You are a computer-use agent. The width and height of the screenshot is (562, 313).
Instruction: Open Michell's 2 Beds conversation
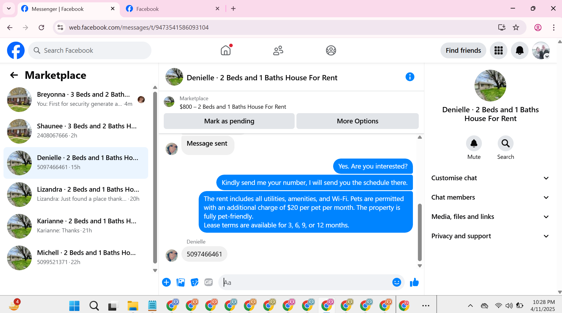tap(76, 258)
